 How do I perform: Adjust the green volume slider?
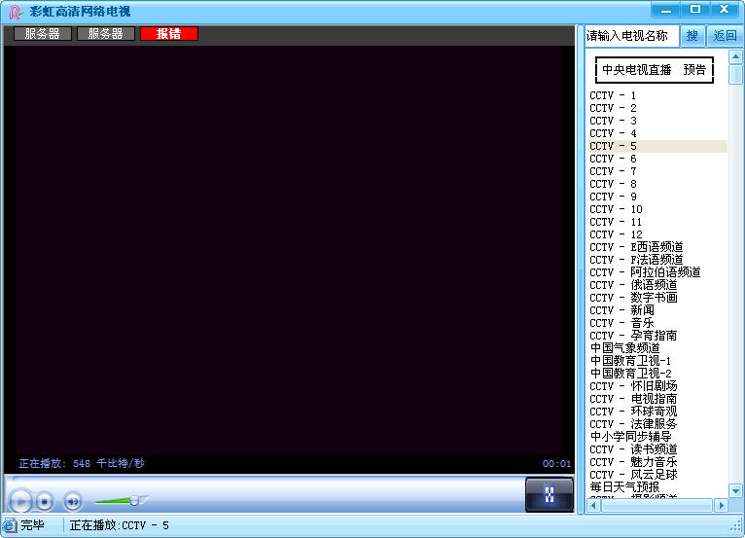coord(134,500)
